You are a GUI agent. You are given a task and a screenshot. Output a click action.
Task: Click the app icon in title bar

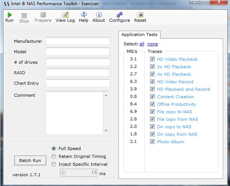(x=7, y=4)
